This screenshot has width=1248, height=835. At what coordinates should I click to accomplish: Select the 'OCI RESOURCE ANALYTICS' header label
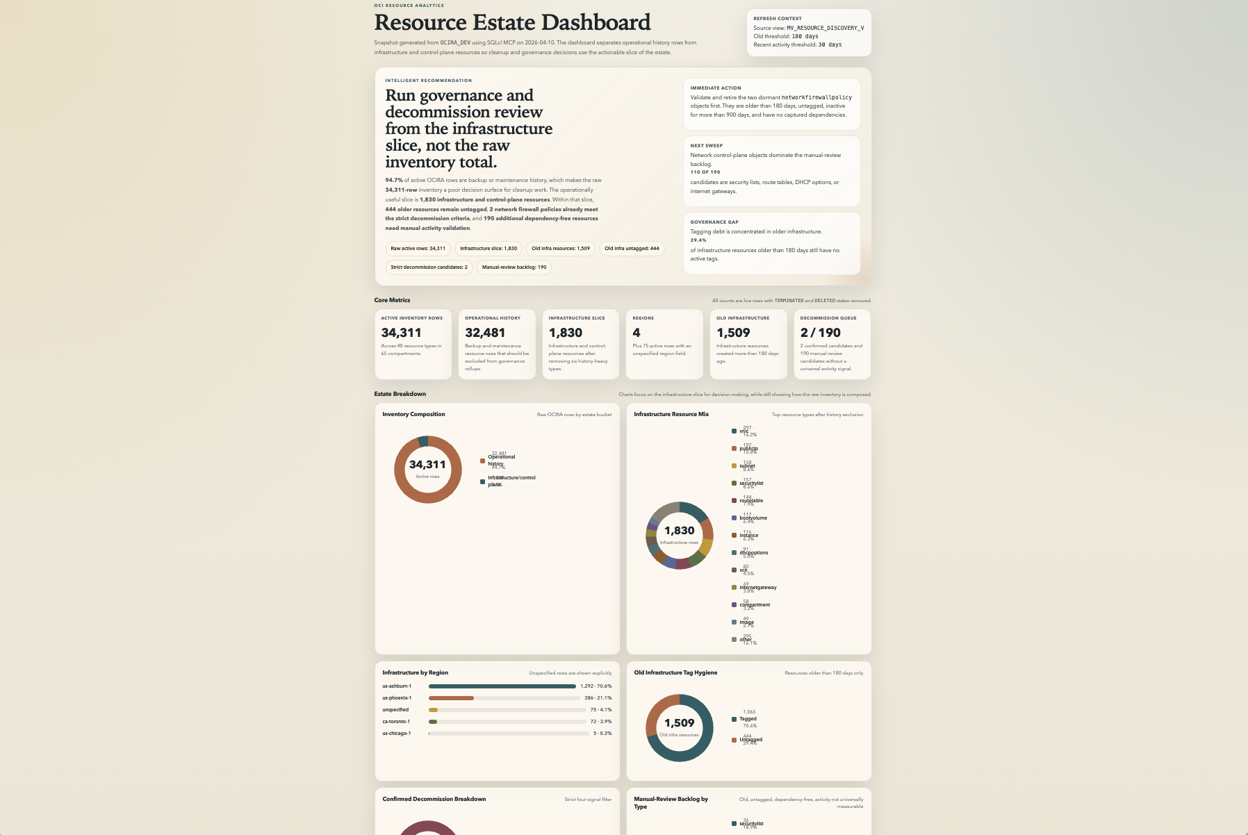point(409,6)
